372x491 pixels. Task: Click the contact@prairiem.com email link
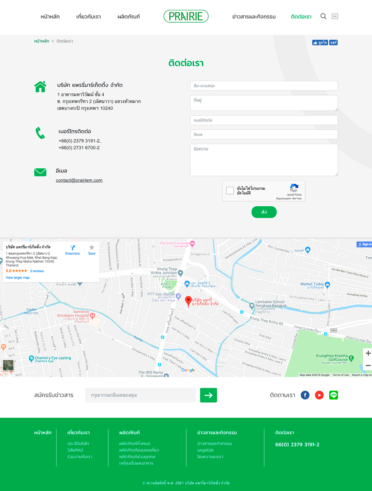pyautogui.click(x=79, y=180)
